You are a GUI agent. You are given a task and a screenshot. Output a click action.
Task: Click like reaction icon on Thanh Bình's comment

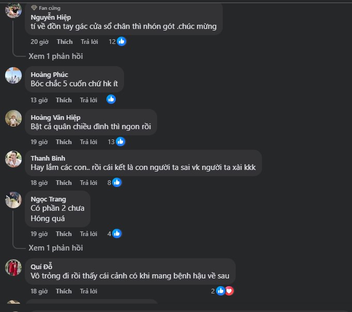pos(117,182)
